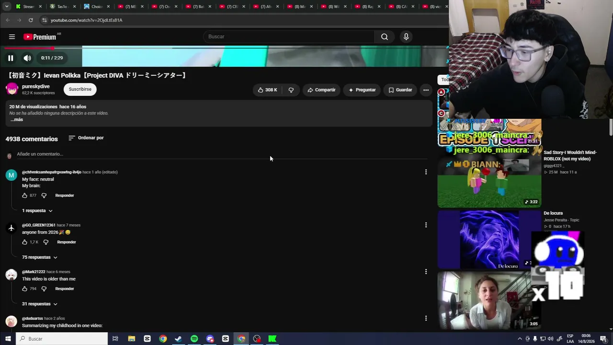This screenshot has height=345, width=613.
Task: Reply to the 'My face: neutral' comment
Action: point(65,195)
